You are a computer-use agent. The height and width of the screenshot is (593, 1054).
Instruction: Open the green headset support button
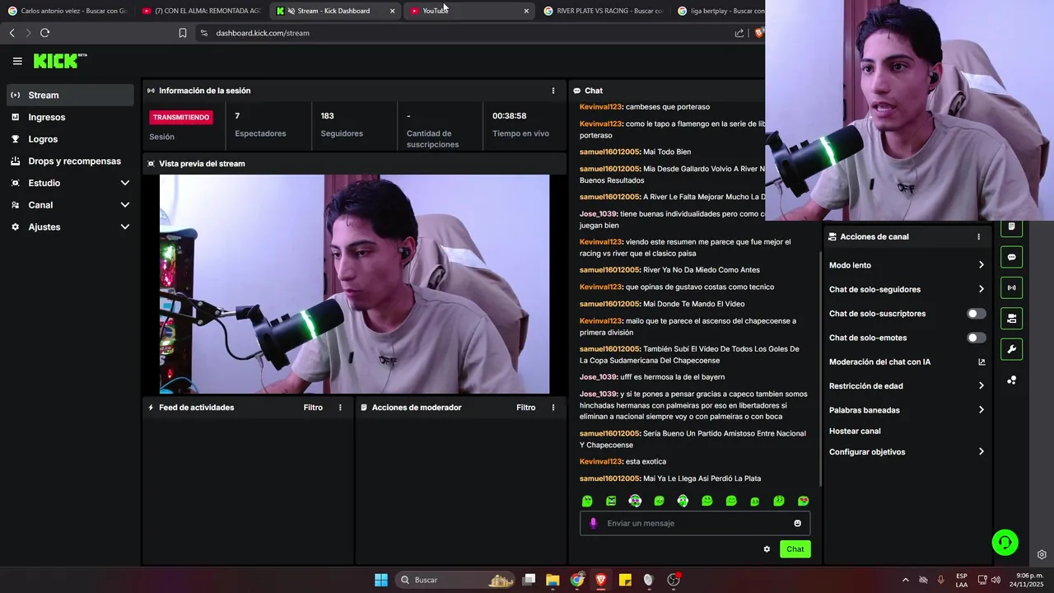pos(1005,542)
